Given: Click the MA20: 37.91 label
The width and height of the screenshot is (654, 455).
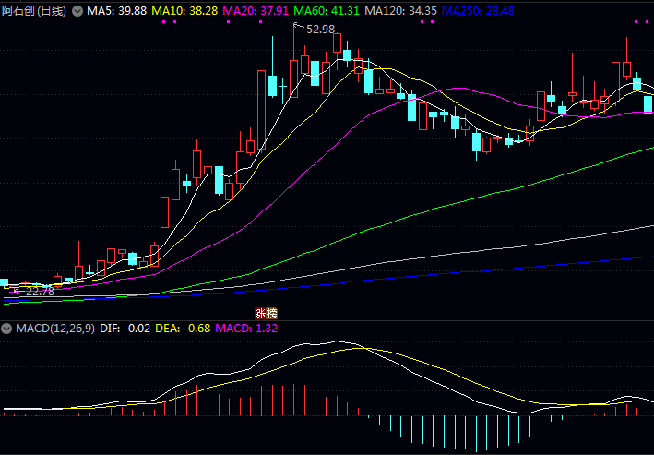Looking at the screenshot, I should pyautogui.click(x=256, y=11).
